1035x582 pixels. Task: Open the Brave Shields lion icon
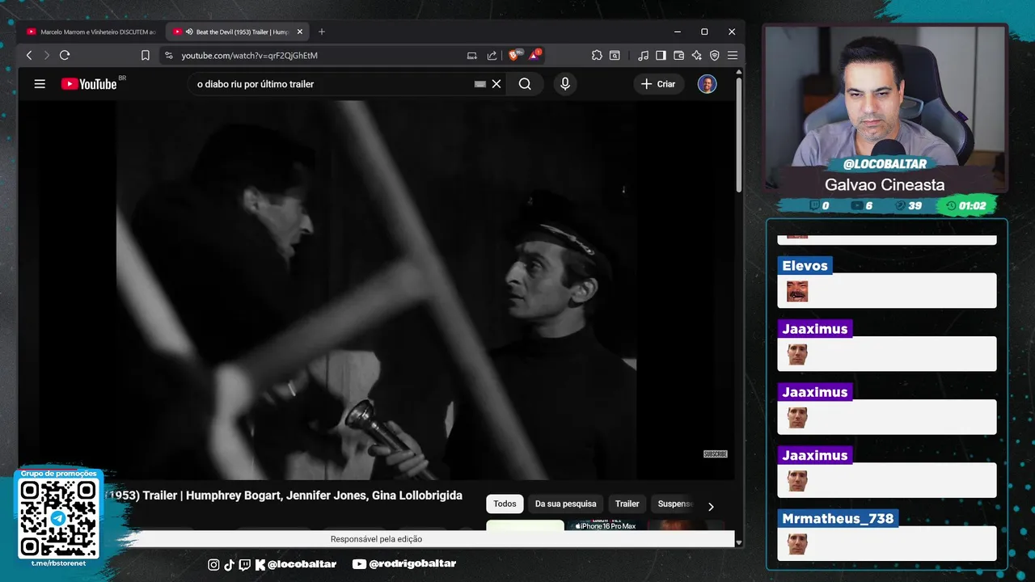(514, 55)
